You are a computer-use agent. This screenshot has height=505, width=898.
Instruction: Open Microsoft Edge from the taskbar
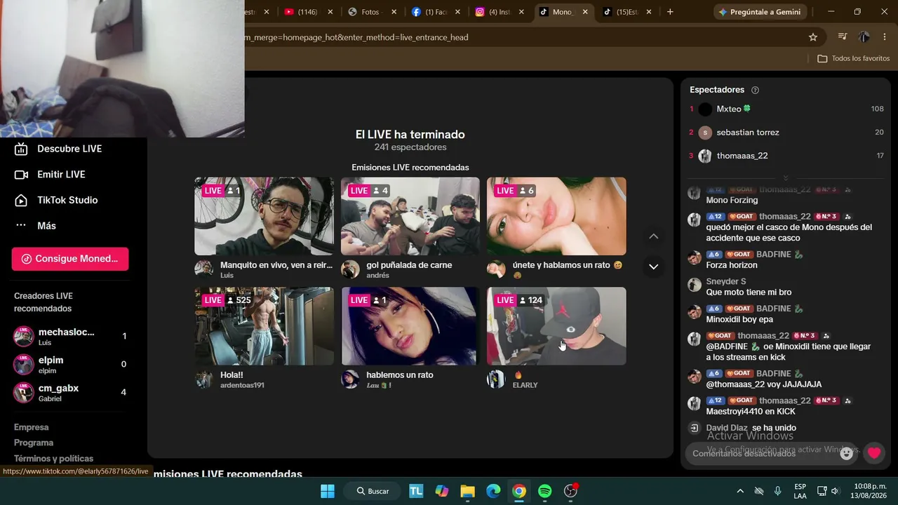pos(493,491)
